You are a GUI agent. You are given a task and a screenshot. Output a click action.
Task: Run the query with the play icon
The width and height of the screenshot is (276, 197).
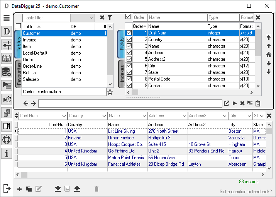[235, 103]
